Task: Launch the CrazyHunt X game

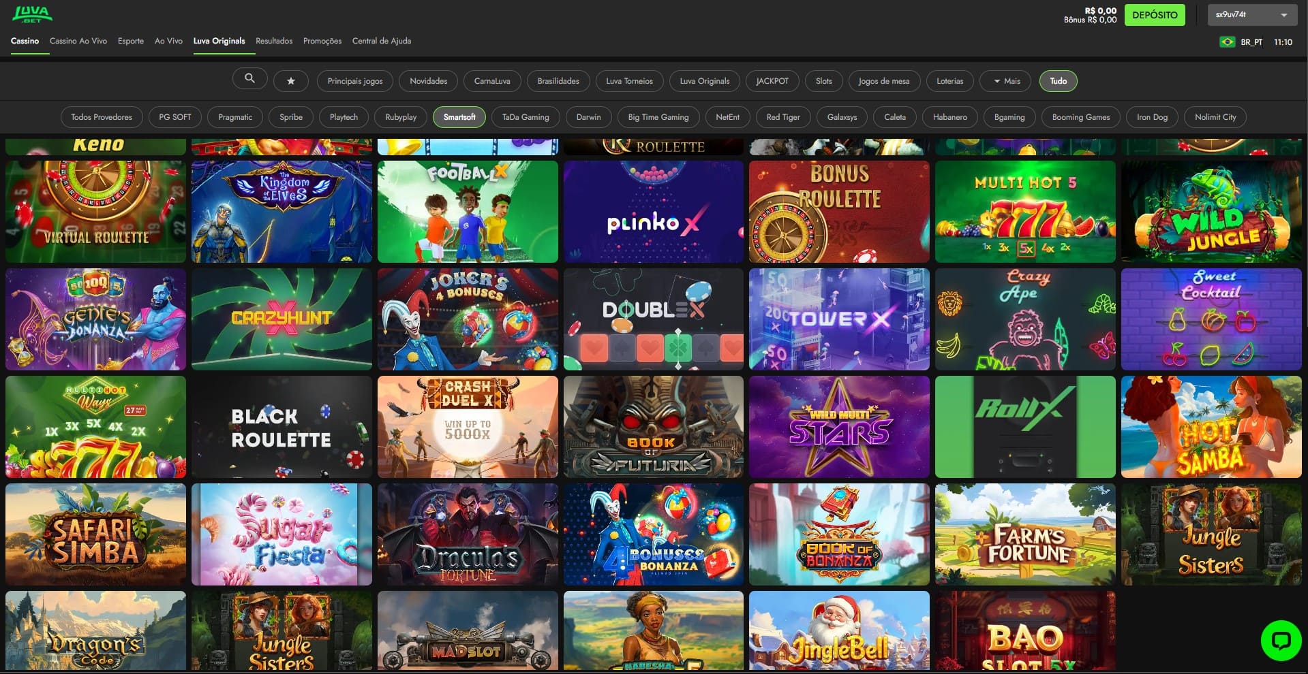Action: [x=282, y=319]
